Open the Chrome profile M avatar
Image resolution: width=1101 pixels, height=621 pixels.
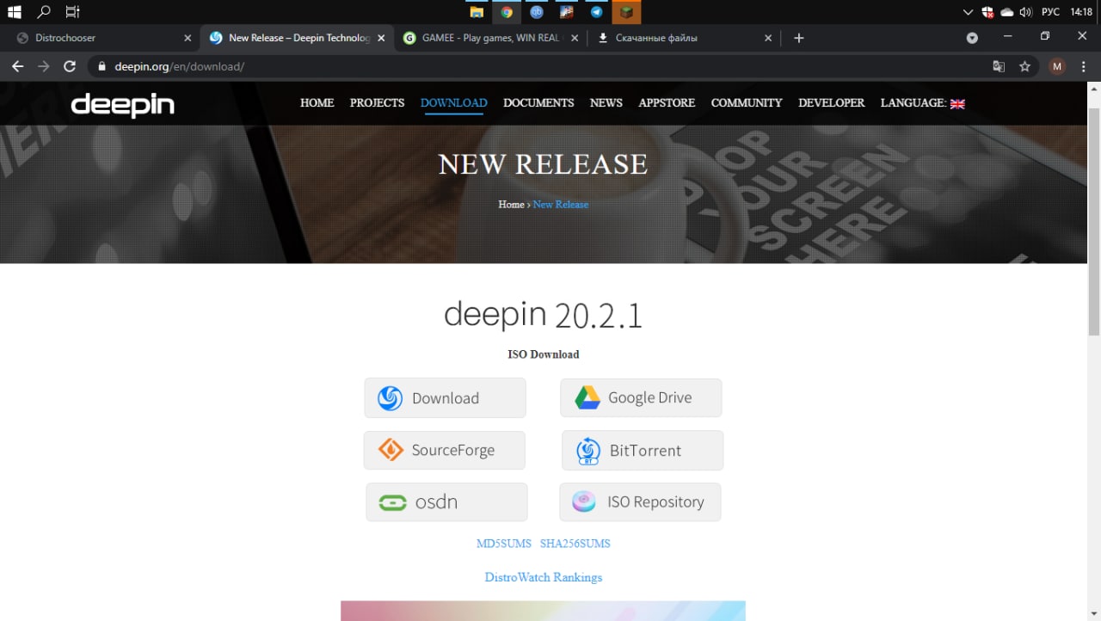point(1057,66)
